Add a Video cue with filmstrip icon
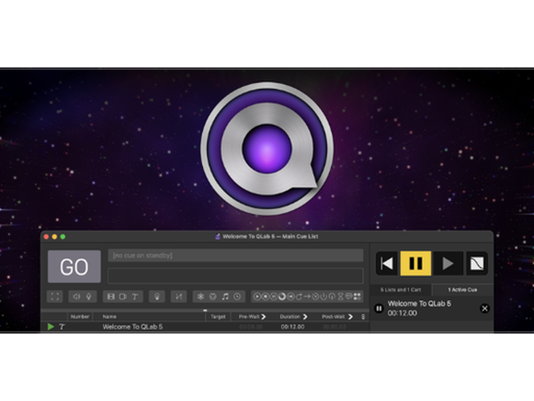 (x=111, y=297)
